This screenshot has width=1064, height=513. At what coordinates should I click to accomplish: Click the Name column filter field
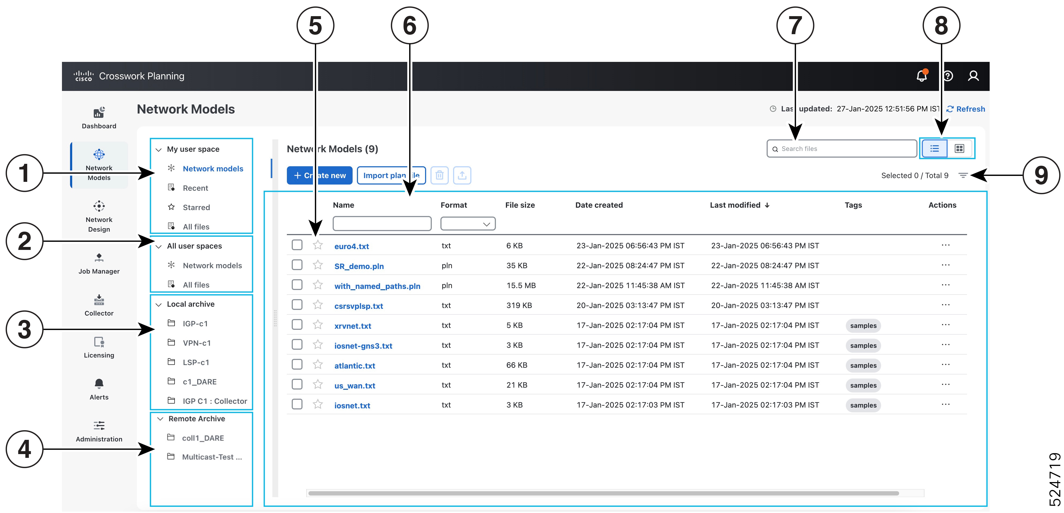(382, 224)
